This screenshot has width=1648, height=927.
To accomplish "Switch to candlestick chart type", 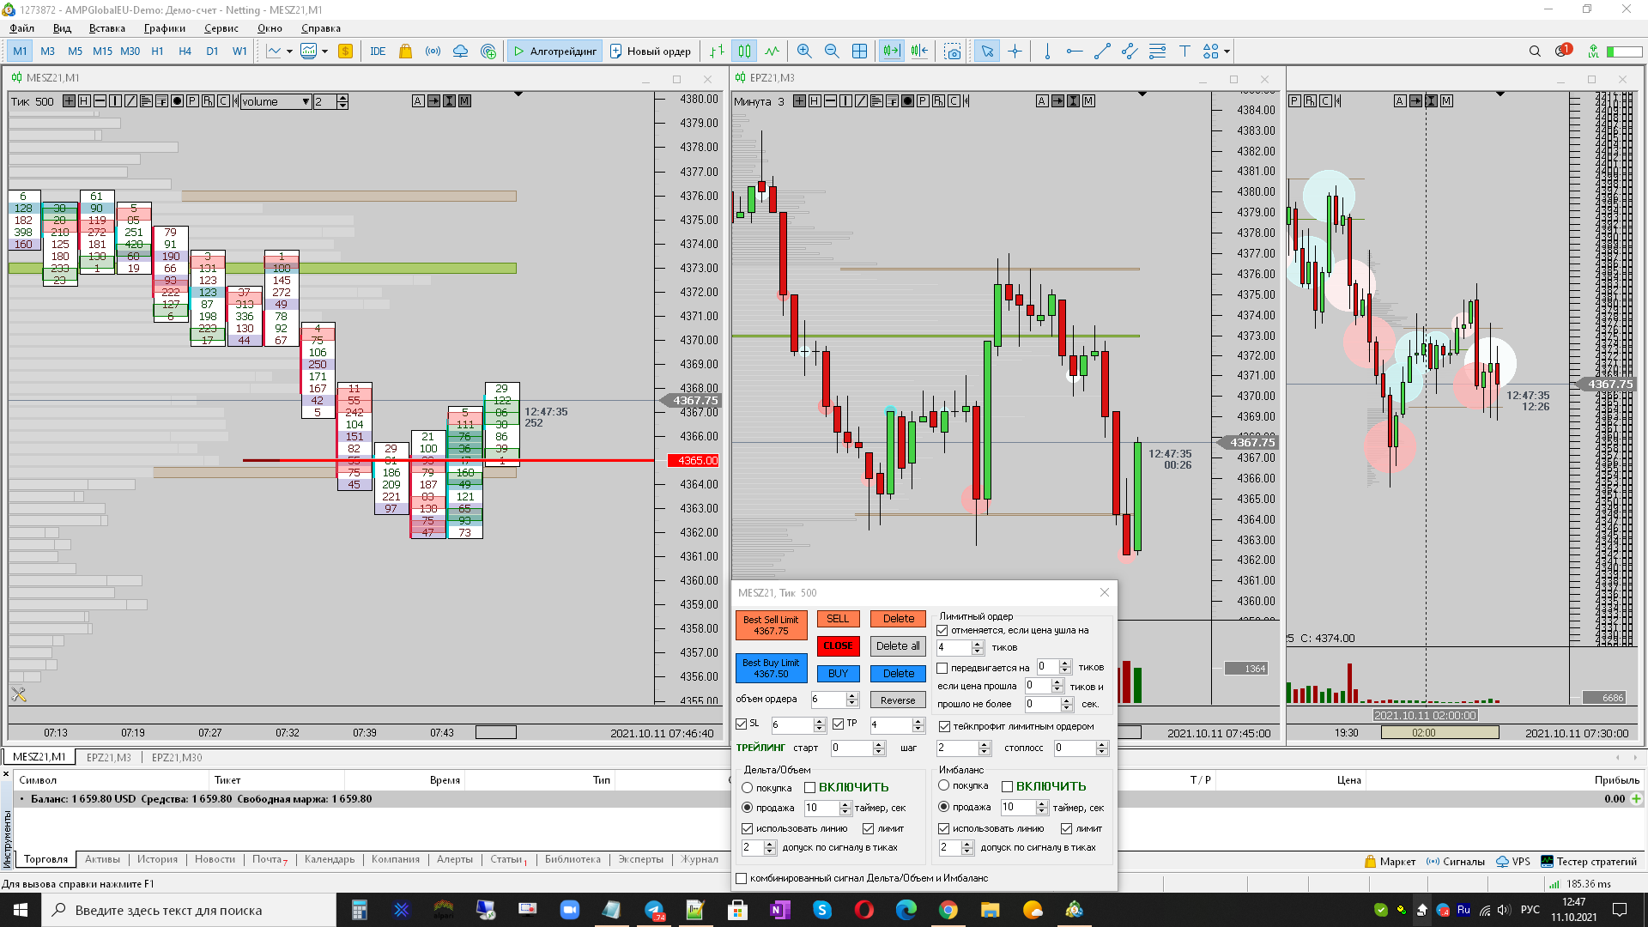I will [744, 51].
